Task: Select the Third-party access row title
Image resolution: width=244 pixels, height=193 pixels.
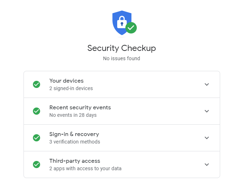Action: [74, 161]
